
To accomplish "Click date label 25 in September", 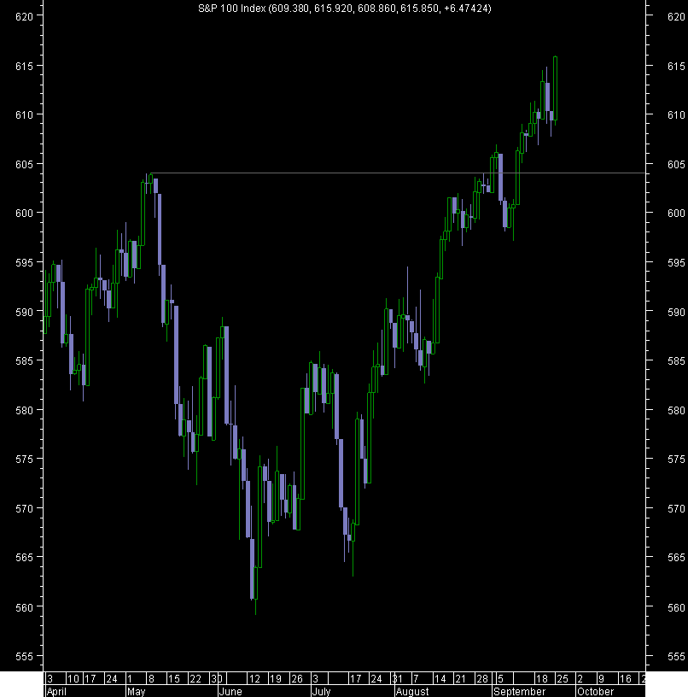I will pos(563,679).
